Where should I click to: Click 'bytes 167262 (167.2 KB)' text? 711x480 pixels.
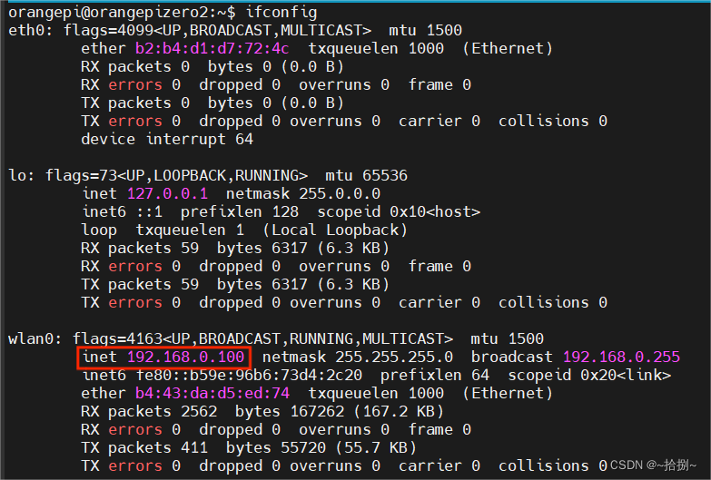coord(340,411)
